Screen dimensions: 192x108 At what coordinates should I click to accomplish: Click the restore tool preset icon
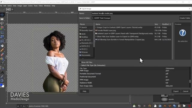(x=139, y=106)
